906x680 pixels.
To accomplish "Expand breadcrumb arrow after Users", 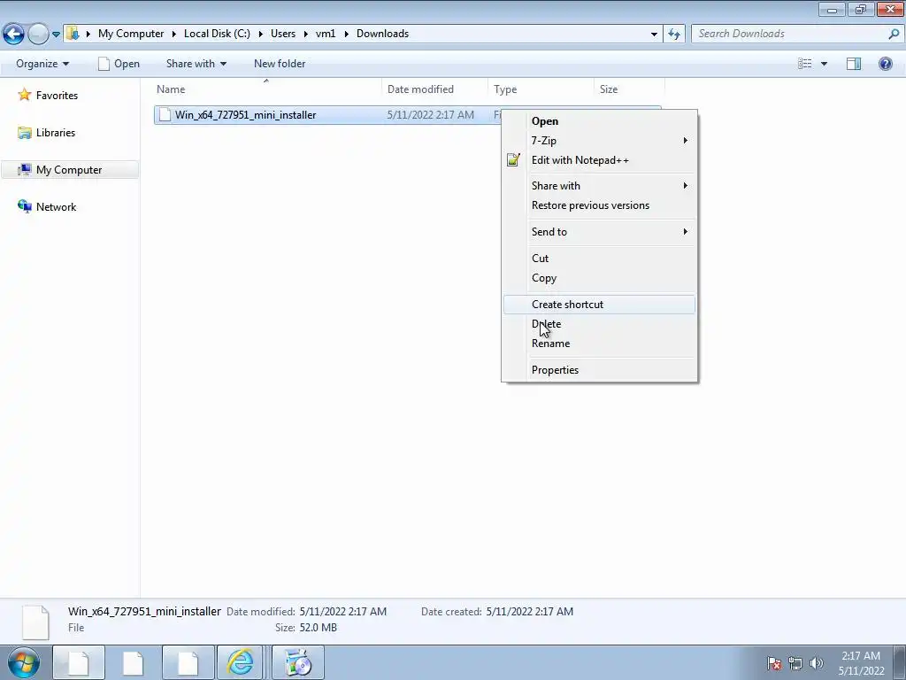I will click(305, 35).
